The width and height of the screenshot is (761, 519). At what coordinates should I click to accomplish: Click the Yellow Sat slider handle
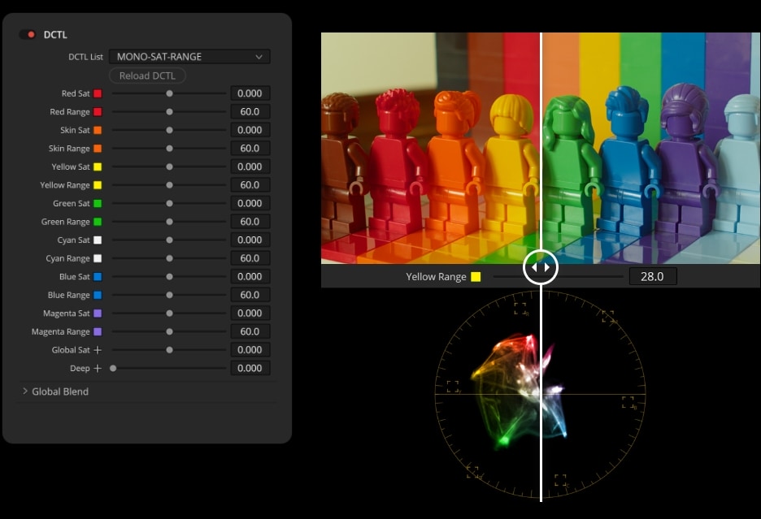(x=169, y=167)
